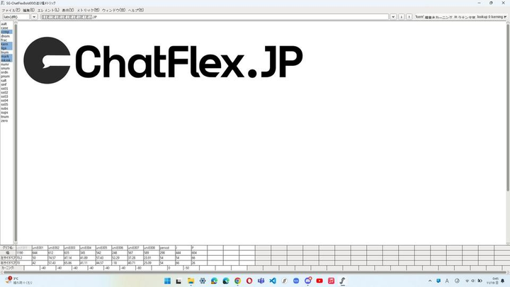This screenshot has width=510, height=287.
Task: Click the right side bearing cell -18
Action: pyautogui.click(x=120, y=263)
